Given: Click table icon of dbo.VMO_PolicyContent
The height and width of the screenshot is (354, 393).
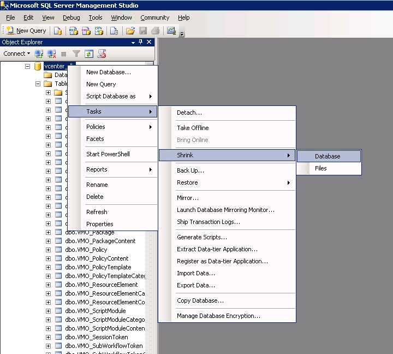Looking at the screenshot, I should click(58, 258).
